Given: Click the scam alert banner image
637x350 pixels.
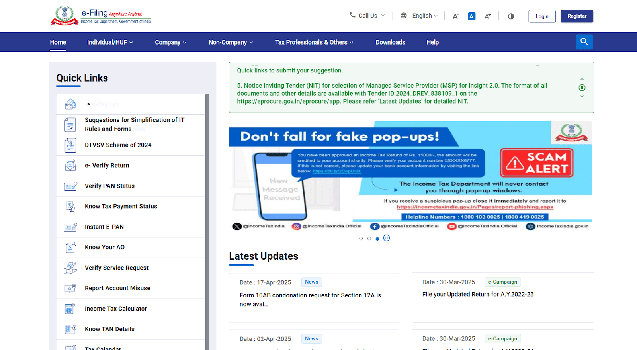Looking at the screenshot, I should pyautogui.click(x=410, y=177).
